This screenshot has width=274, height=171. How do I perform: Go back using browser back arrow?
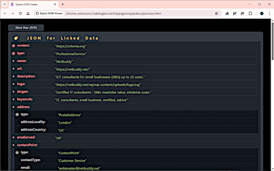(5, 13)
